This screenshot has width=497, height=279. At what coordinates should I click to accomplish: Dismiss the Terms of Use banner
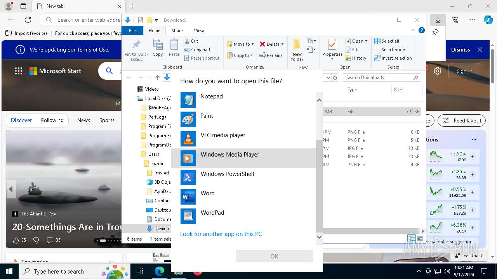pyautogui.click(x=461, y=50)
